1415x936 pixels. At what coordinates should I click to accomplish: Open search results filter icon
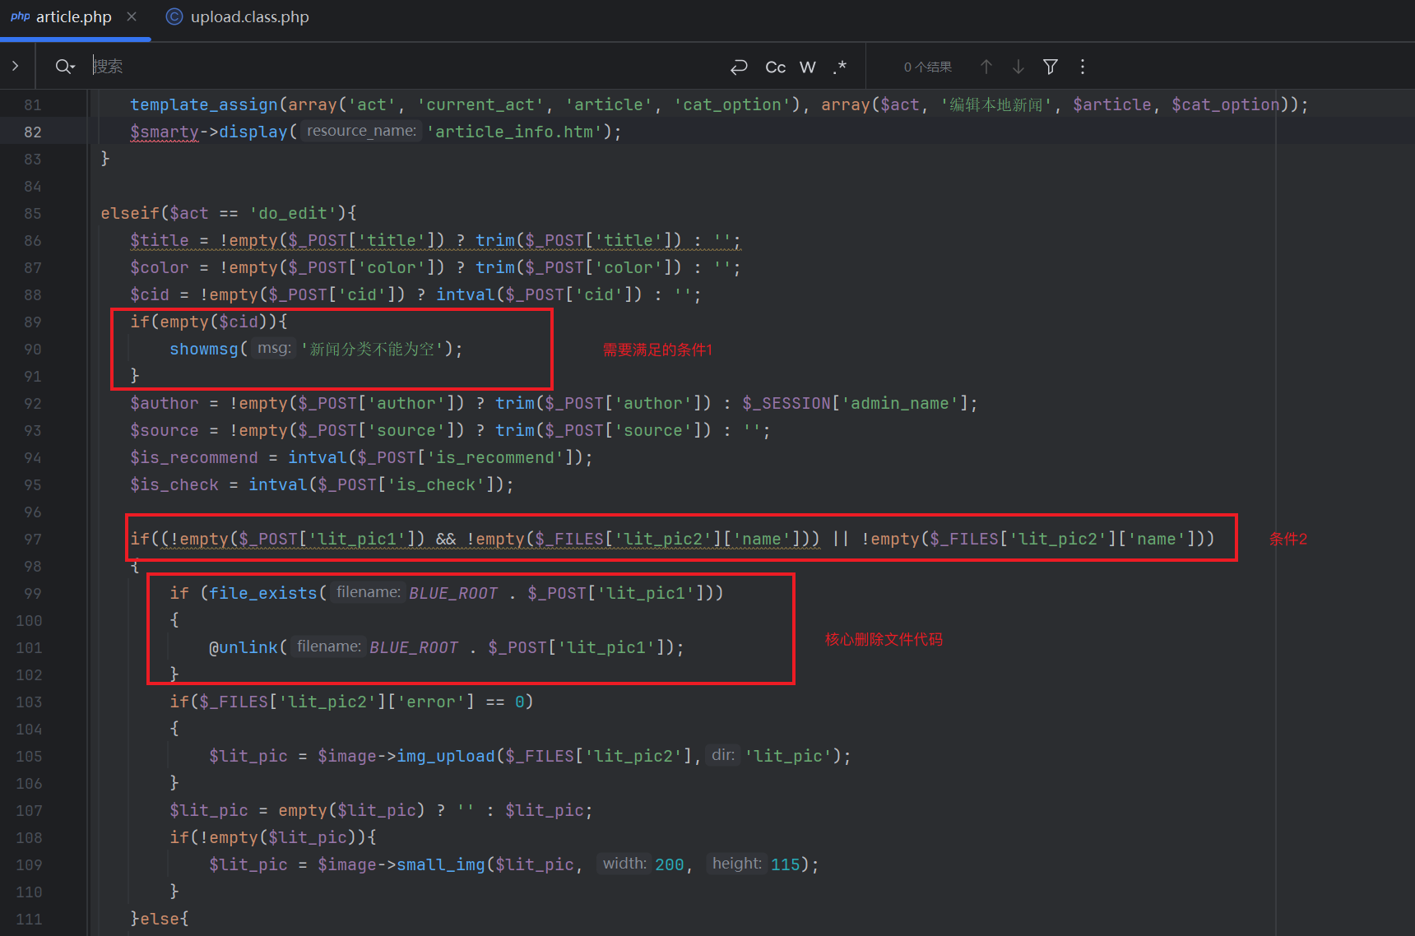(1051, 67)
